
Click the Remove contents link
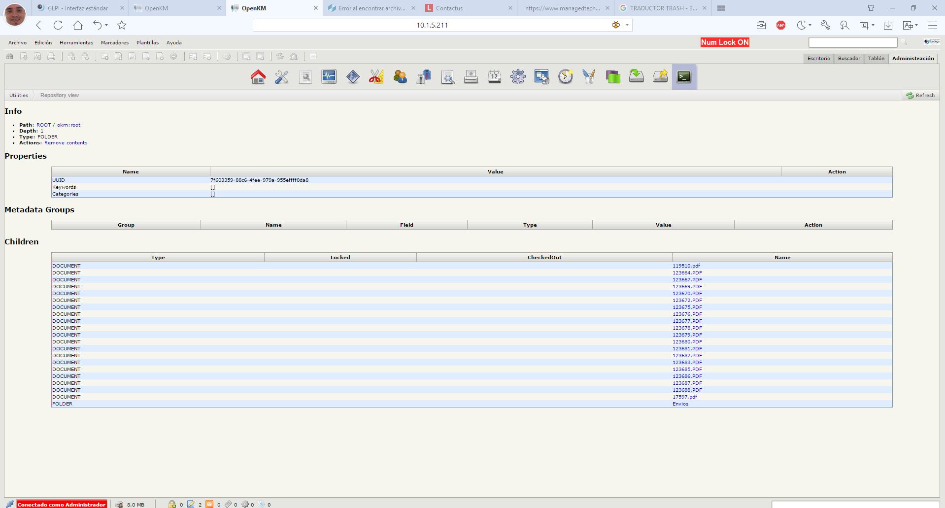pos(66,142)
